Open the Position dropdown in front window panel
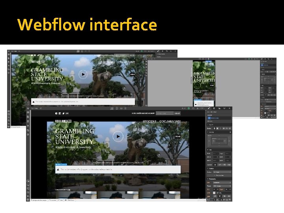The height and width of the screenshot is (213, 284). (x=222, y=172)
